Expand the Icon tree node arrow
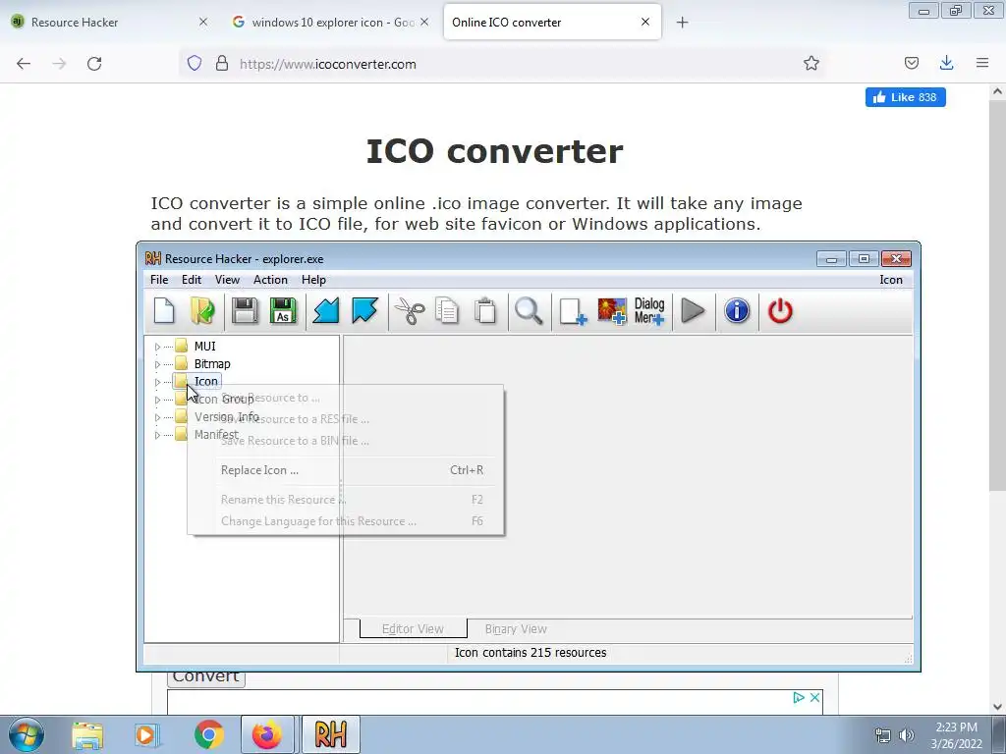Image resolution: width=1006 pixels, height=754 pixels. (x=157, y=382)
